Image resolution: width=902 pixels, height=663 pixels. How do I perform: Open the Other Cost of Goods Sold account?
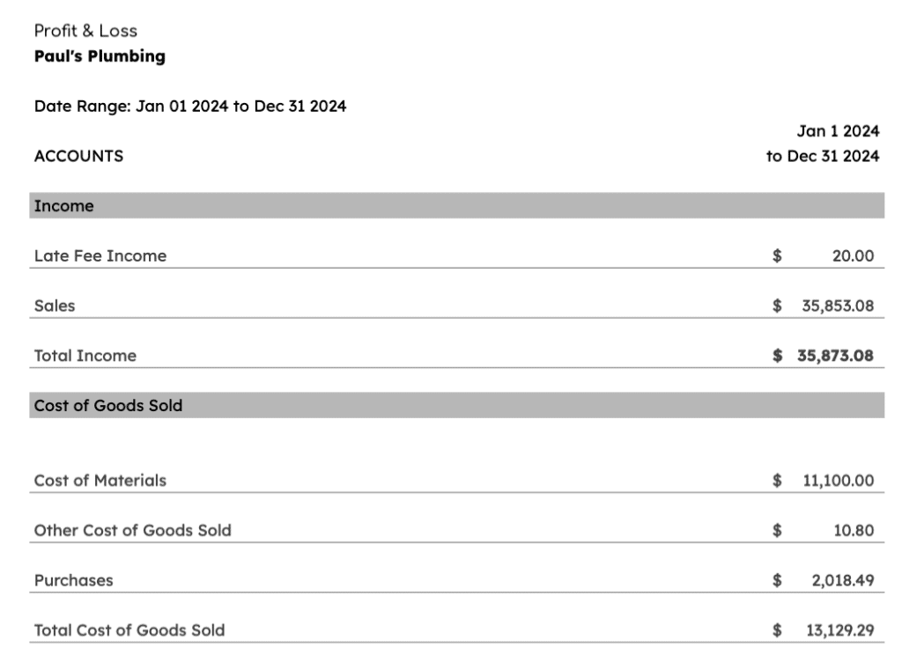[133, 531]
